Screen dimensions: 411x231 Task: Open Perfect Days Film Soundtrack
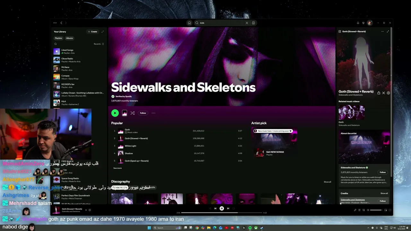79,197
